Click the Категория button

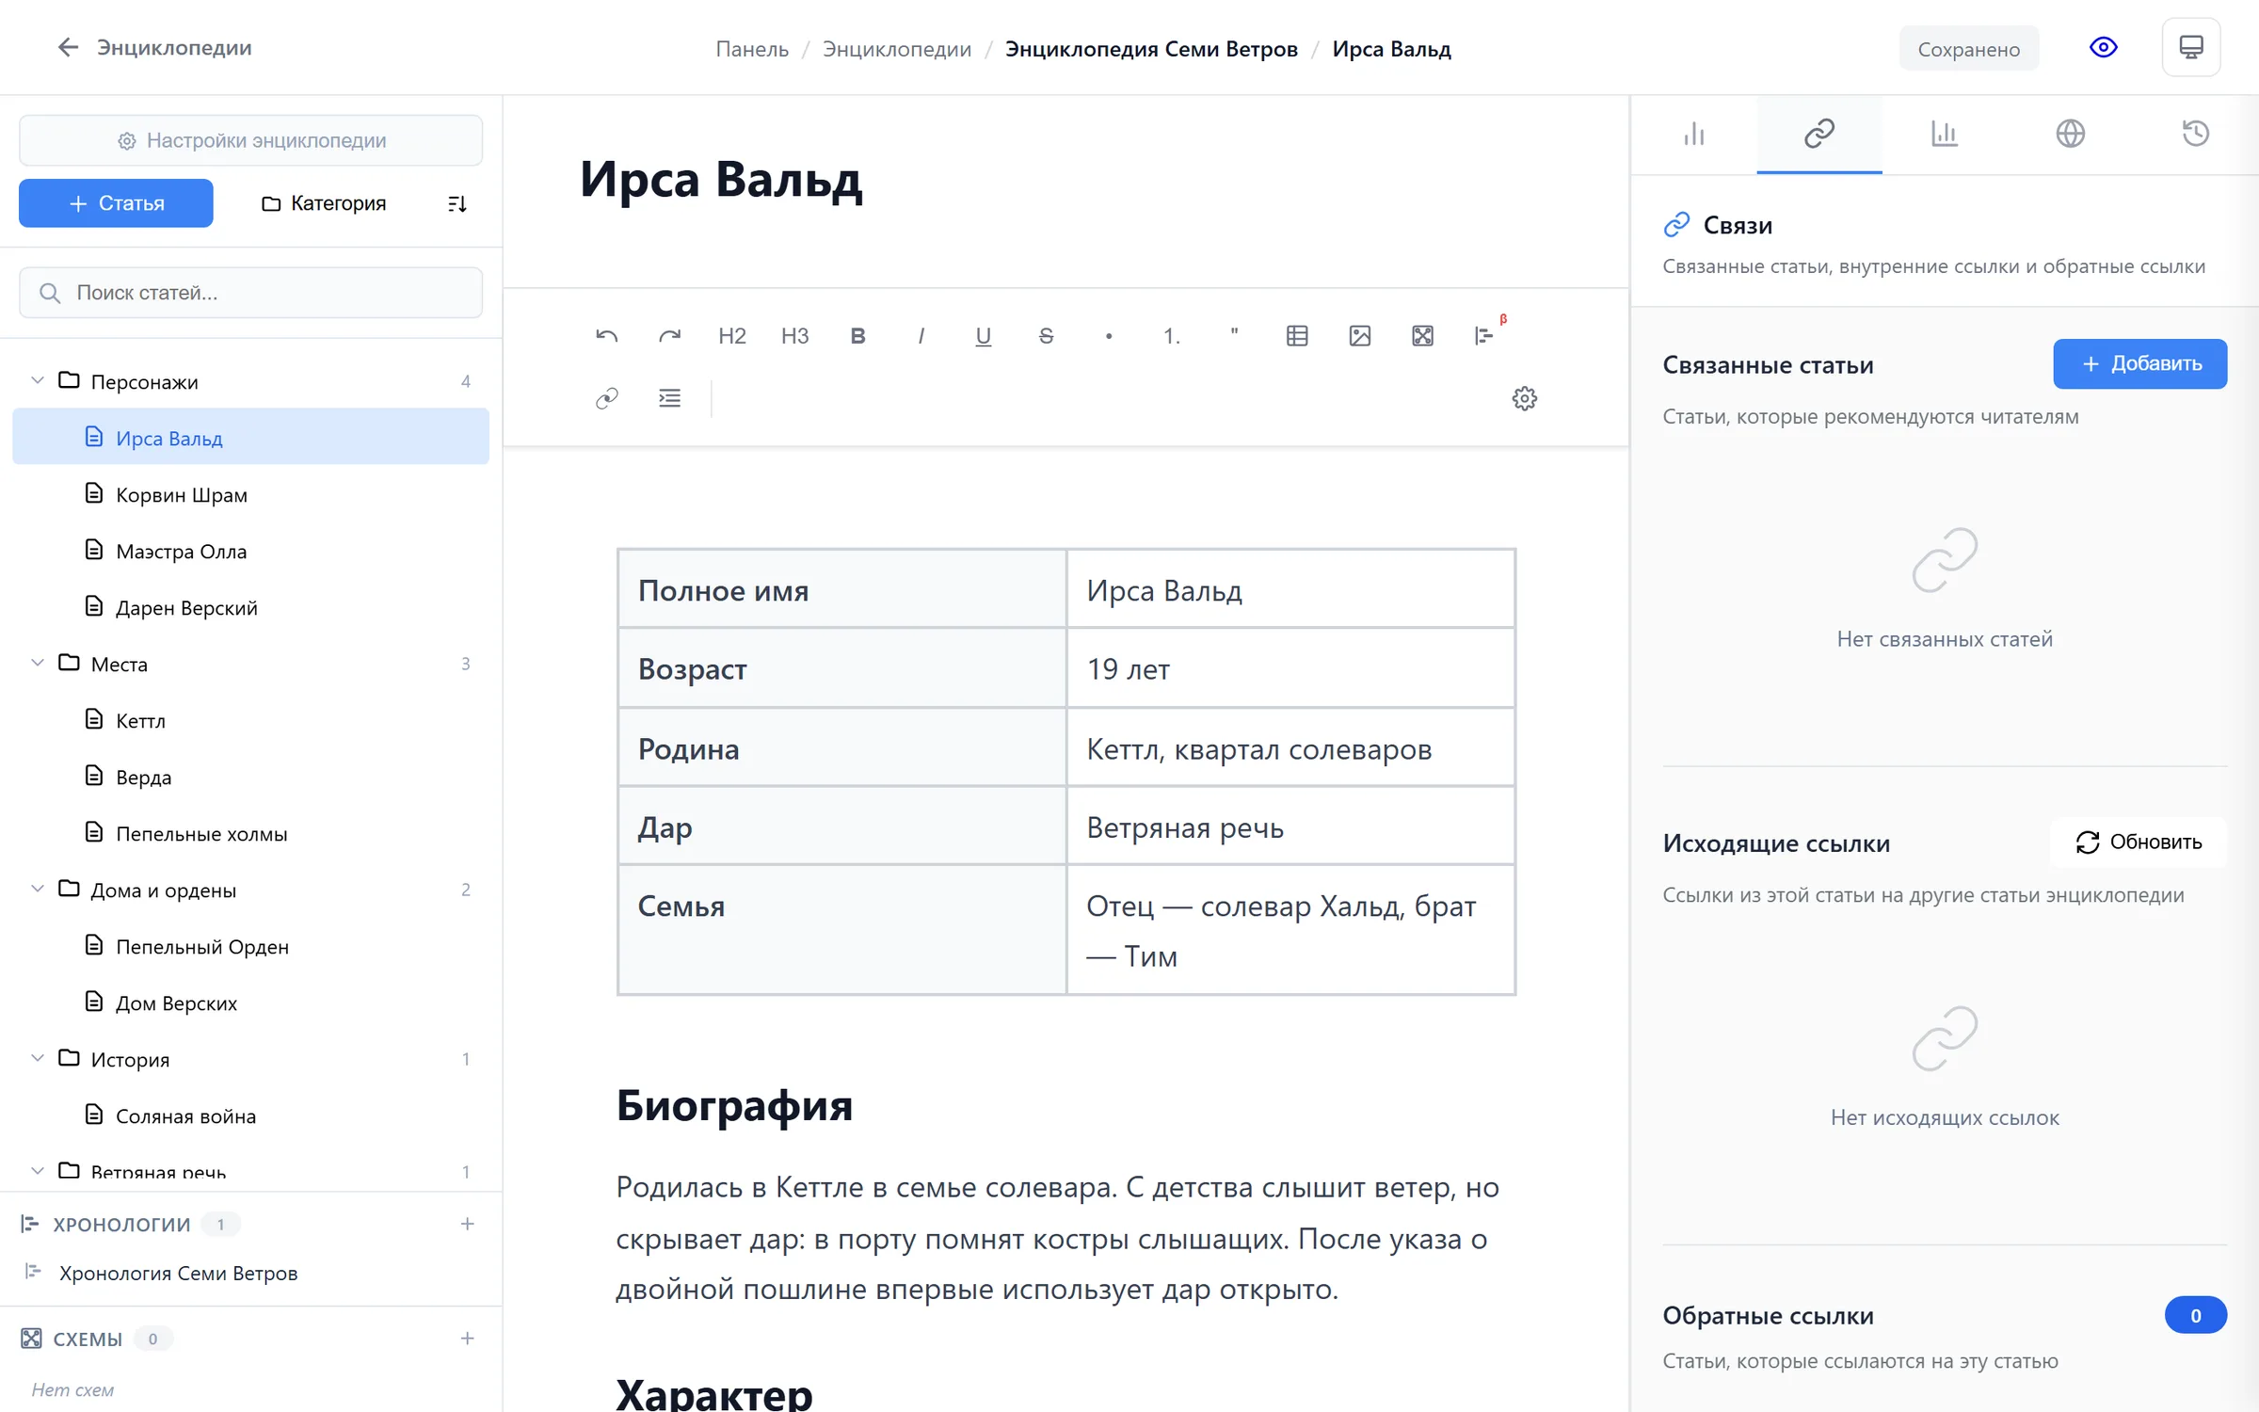[x=324, y=203]
